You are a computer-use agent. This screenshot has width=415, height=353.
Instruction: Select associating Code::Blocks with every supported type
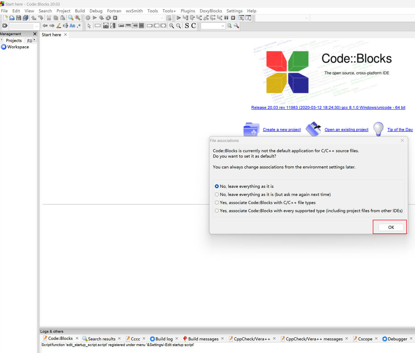(217, 211)
